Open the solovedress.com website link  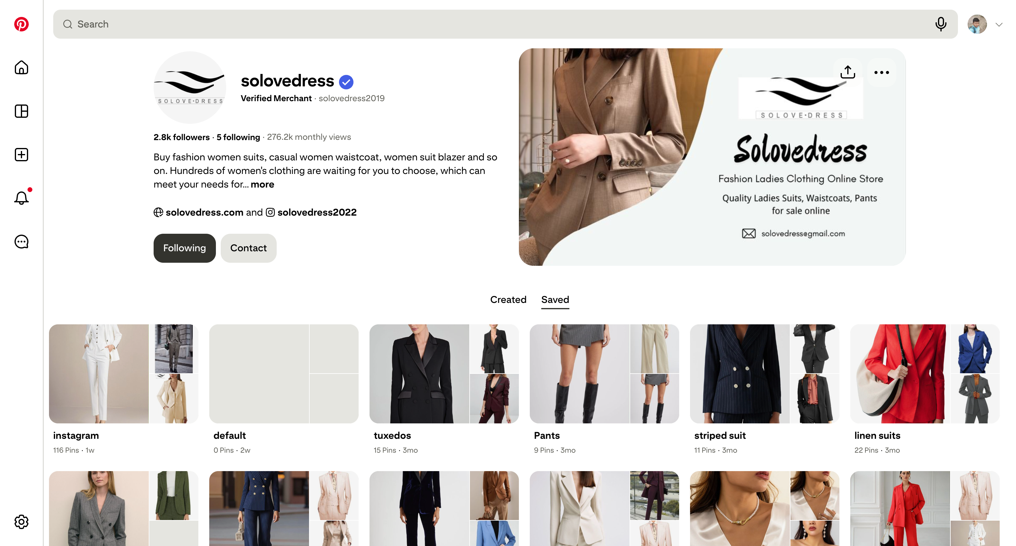point(204,212)
